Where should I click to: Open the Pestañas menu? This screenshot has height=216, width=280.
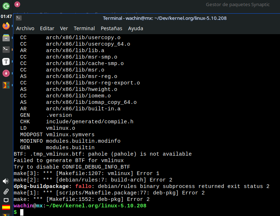point(112,28)
